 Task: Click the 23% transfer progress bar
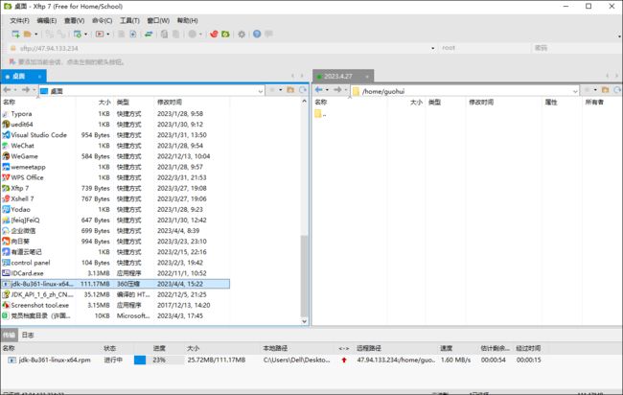159,360
